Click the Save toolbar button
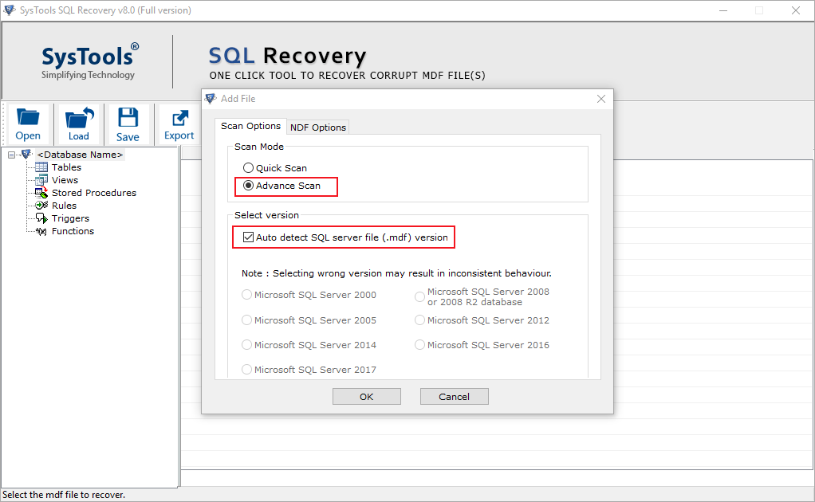The image size is (815, 502). pos(128,124)
